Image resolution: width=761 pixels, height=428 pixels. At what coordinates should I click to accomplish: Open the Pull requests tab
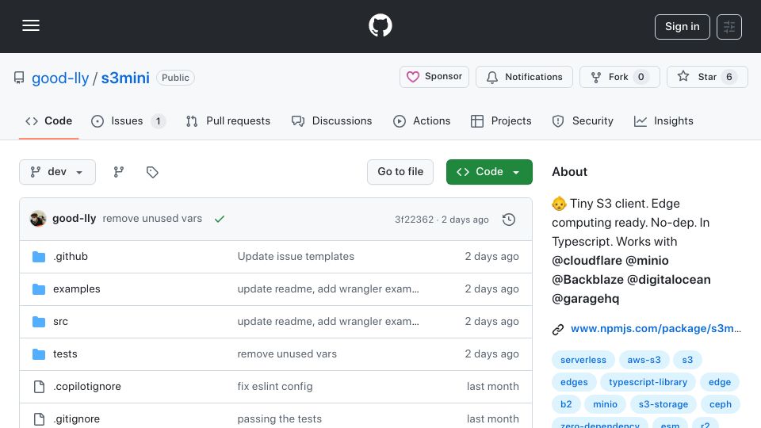[x=228, y=120]
